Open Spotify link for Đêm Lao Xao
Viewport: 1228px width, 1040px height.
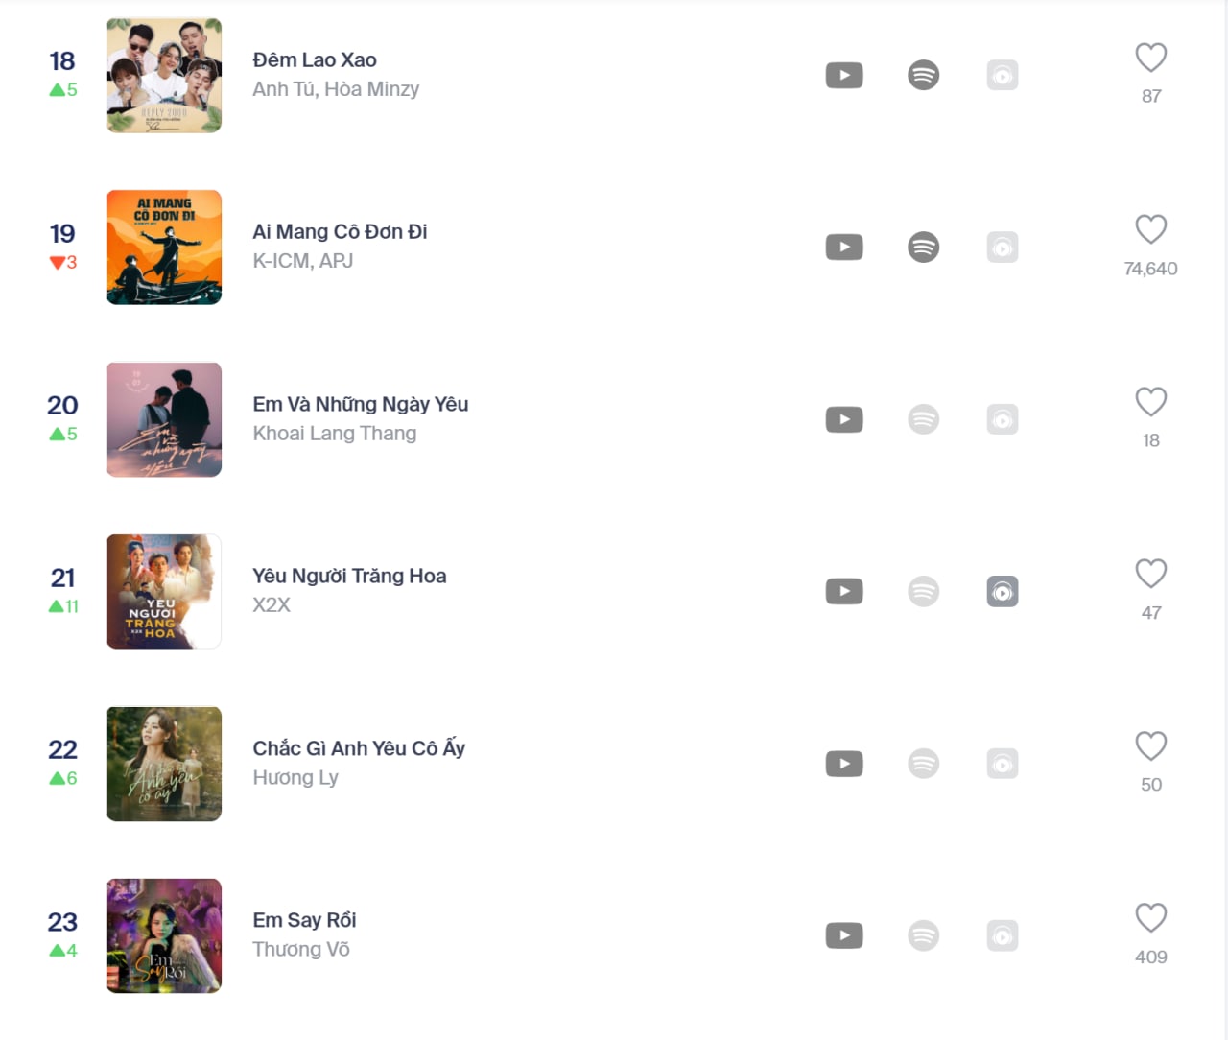coord(923,75)
